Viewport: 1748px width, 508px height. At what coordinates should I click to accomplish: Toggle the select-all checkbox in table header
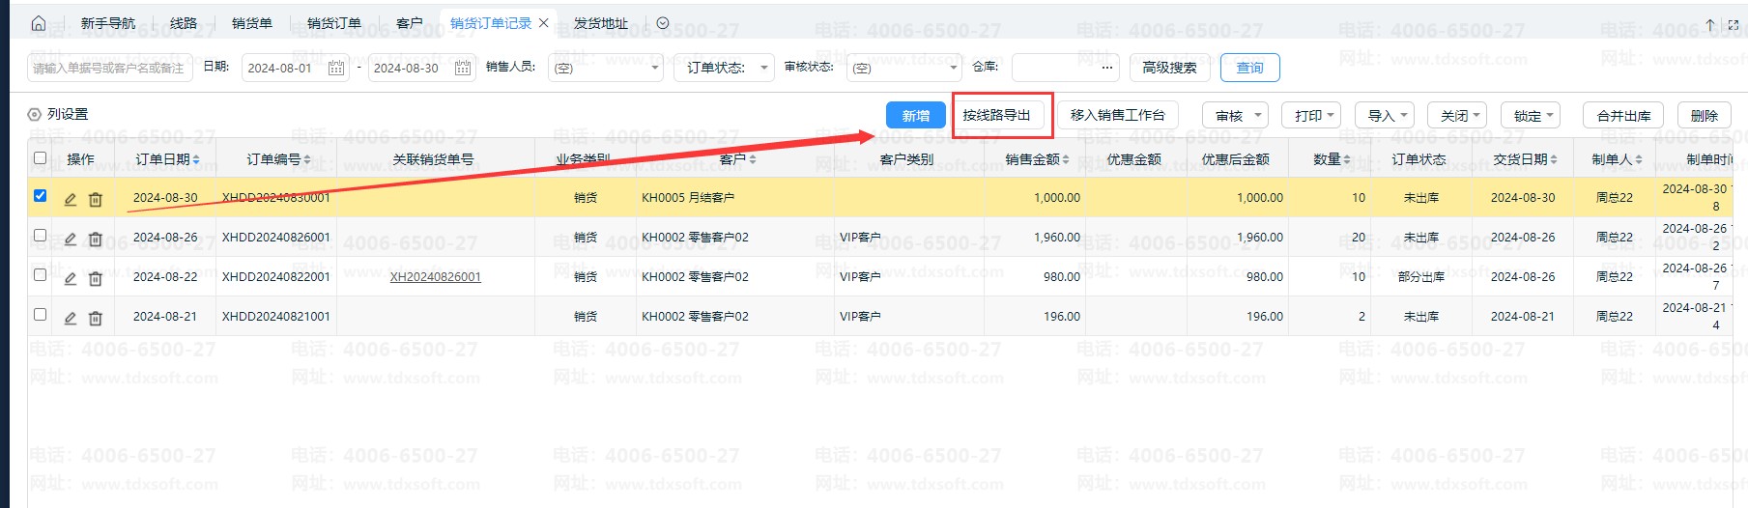coord(40,158)
